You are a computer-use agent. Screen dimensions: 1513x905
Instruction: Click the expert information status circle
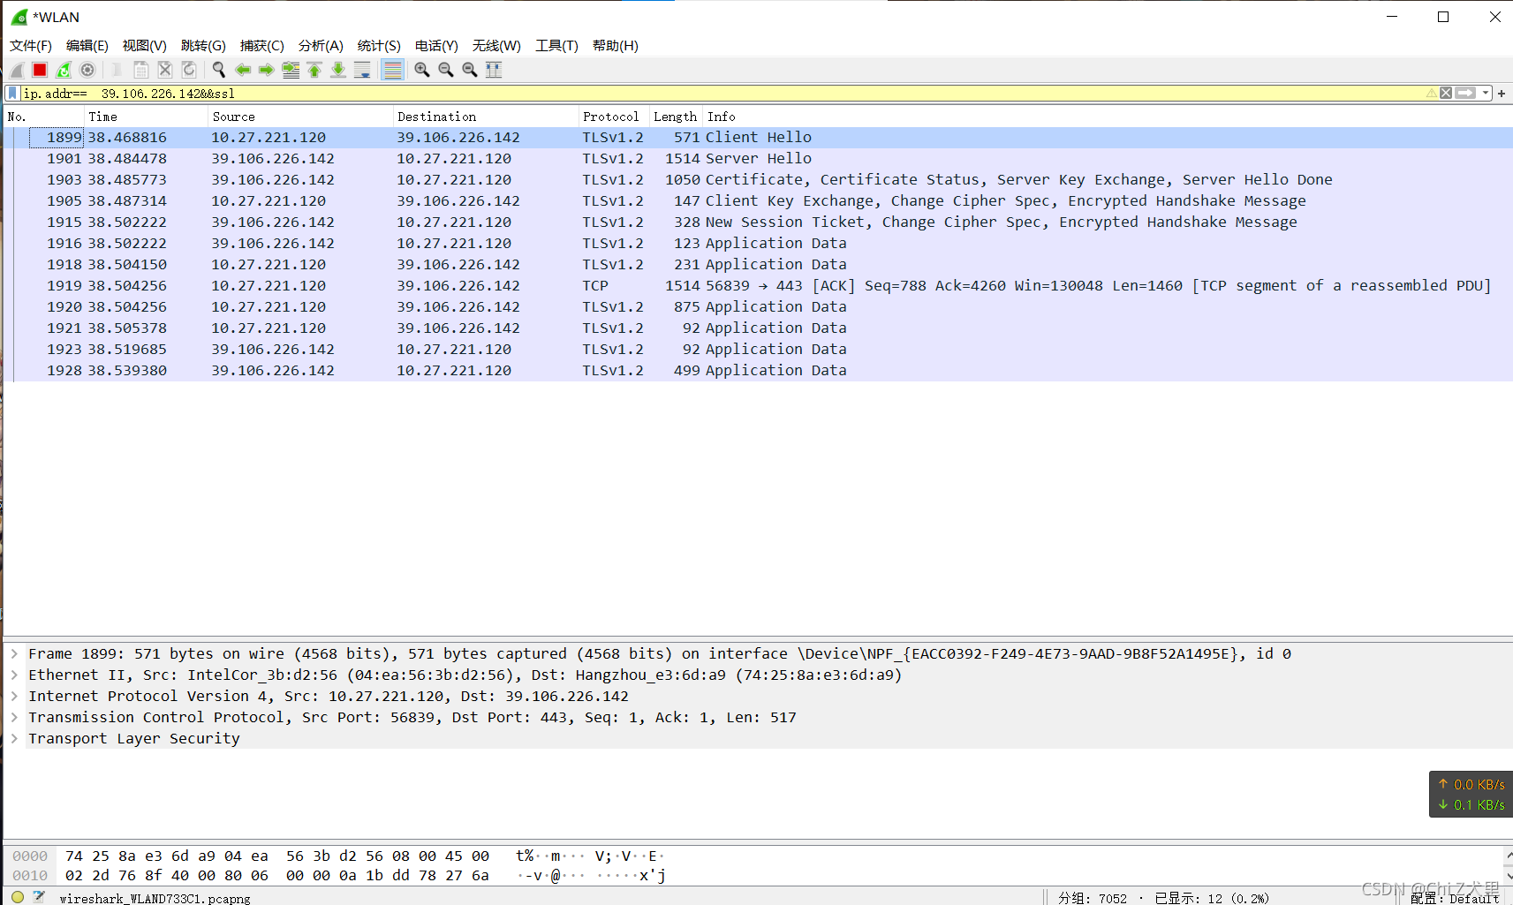(x=18, y=897)
